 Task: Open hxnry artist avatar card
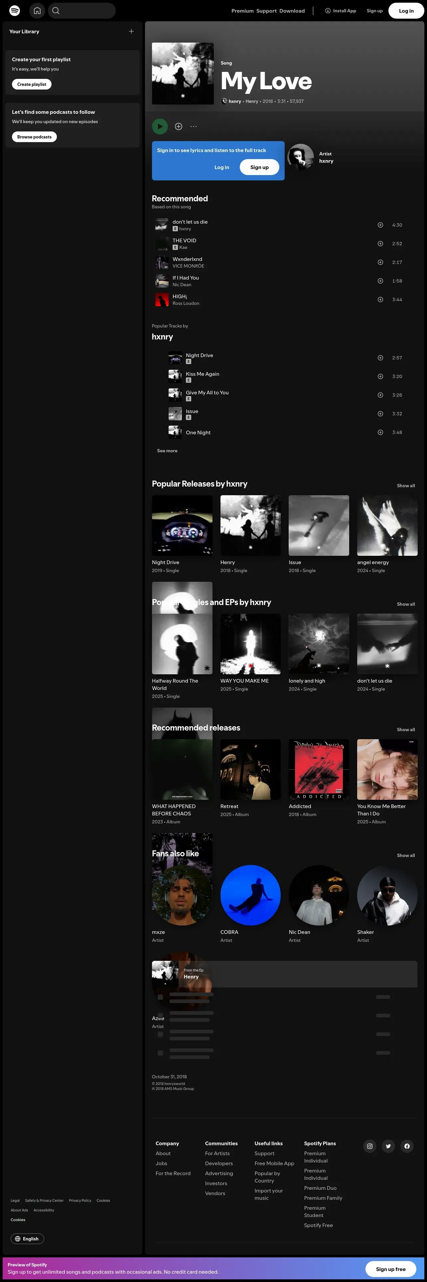tap(300, 157)
